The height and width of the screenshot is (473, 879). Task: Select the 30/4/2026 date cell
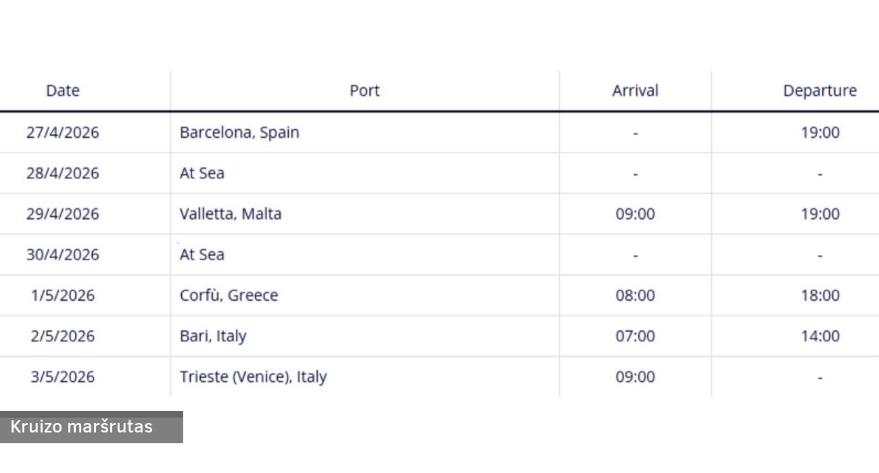click(63, 255)
